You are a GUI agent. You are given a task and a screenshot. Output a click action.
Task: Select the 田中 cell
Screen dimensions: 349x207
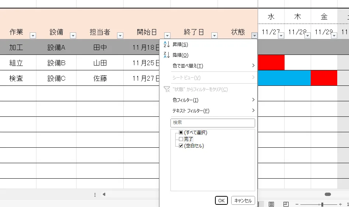(100, 47)
